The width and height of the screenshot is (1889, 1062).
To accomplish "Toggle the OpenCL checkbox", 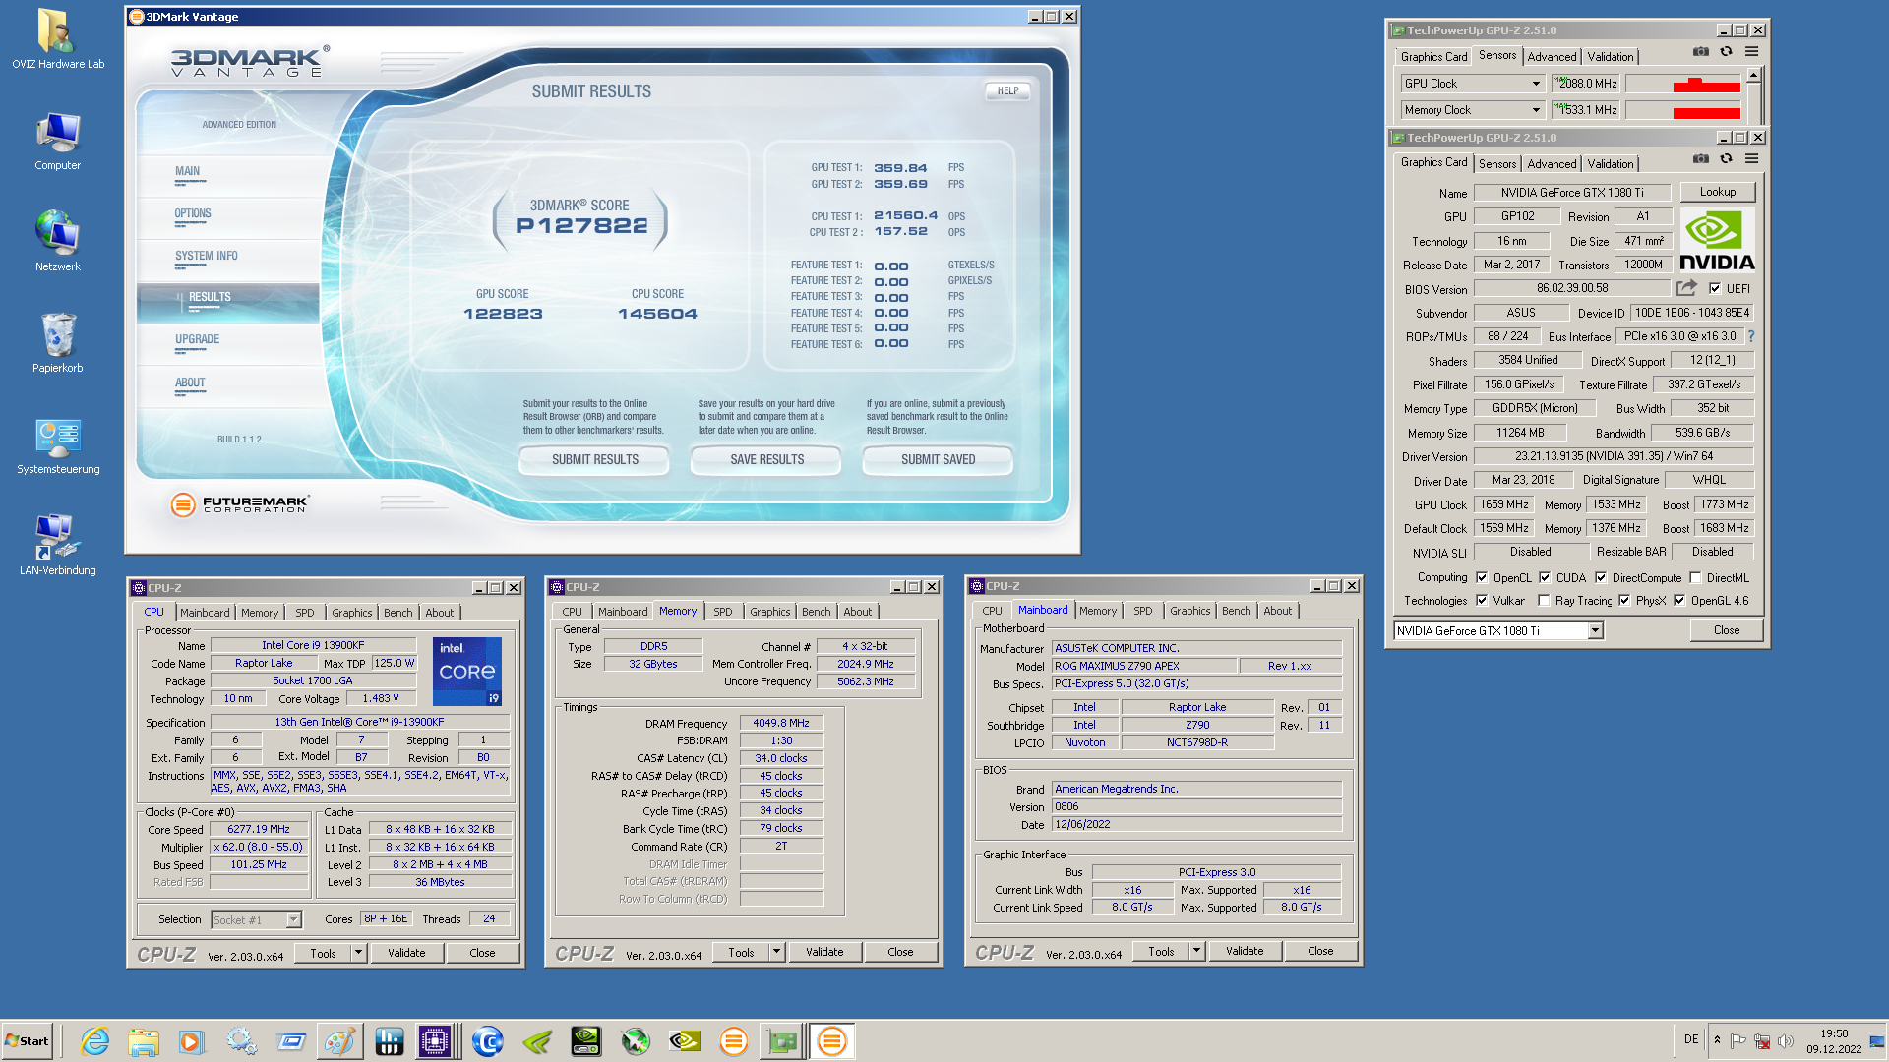I will tap(1482, 578).
